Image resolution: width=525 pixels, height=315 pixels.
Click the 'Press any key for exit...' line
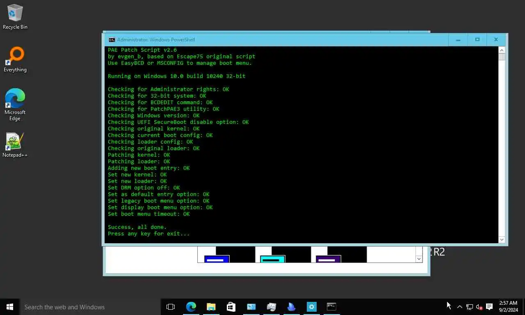pos(149,234)
